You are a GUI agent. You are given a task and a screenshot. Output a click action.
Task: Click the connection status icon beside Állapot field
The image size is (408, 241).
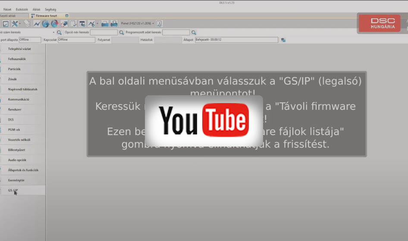coord(283,40)
